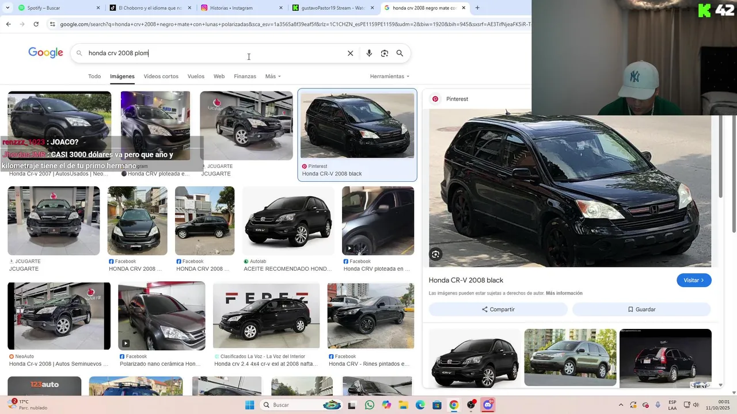Screen dimensions: 737x414
Task: Select the Videos cortos tab
Action: [x=161, y=76]
